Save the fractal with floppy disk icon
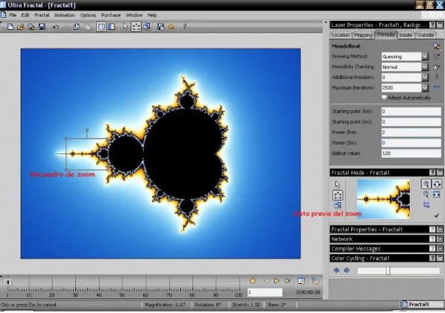Image resolution: width=445 pixels, height=313 pixels. tap(42, 27)
